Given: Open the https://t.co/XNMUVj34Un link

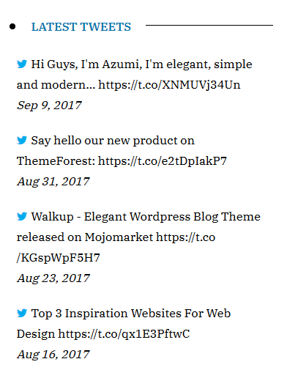Looking at the screenshot, I should [169, 85].
